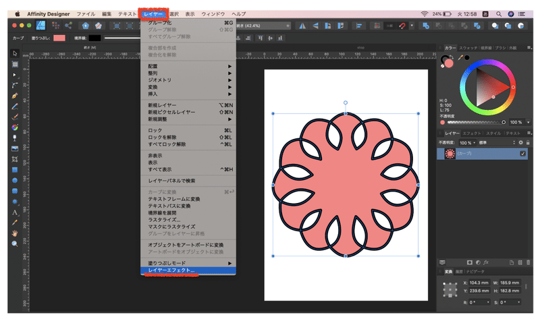Screen dimensions: 540x323
Task: Select the Place Image tool
Action: tap(14, 148)
